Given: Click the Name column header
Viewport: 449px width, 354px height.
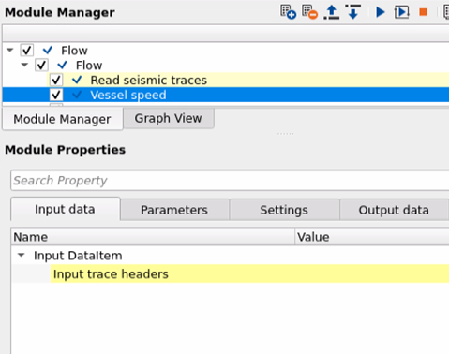Looking at the screenshot, I should 153,237.
